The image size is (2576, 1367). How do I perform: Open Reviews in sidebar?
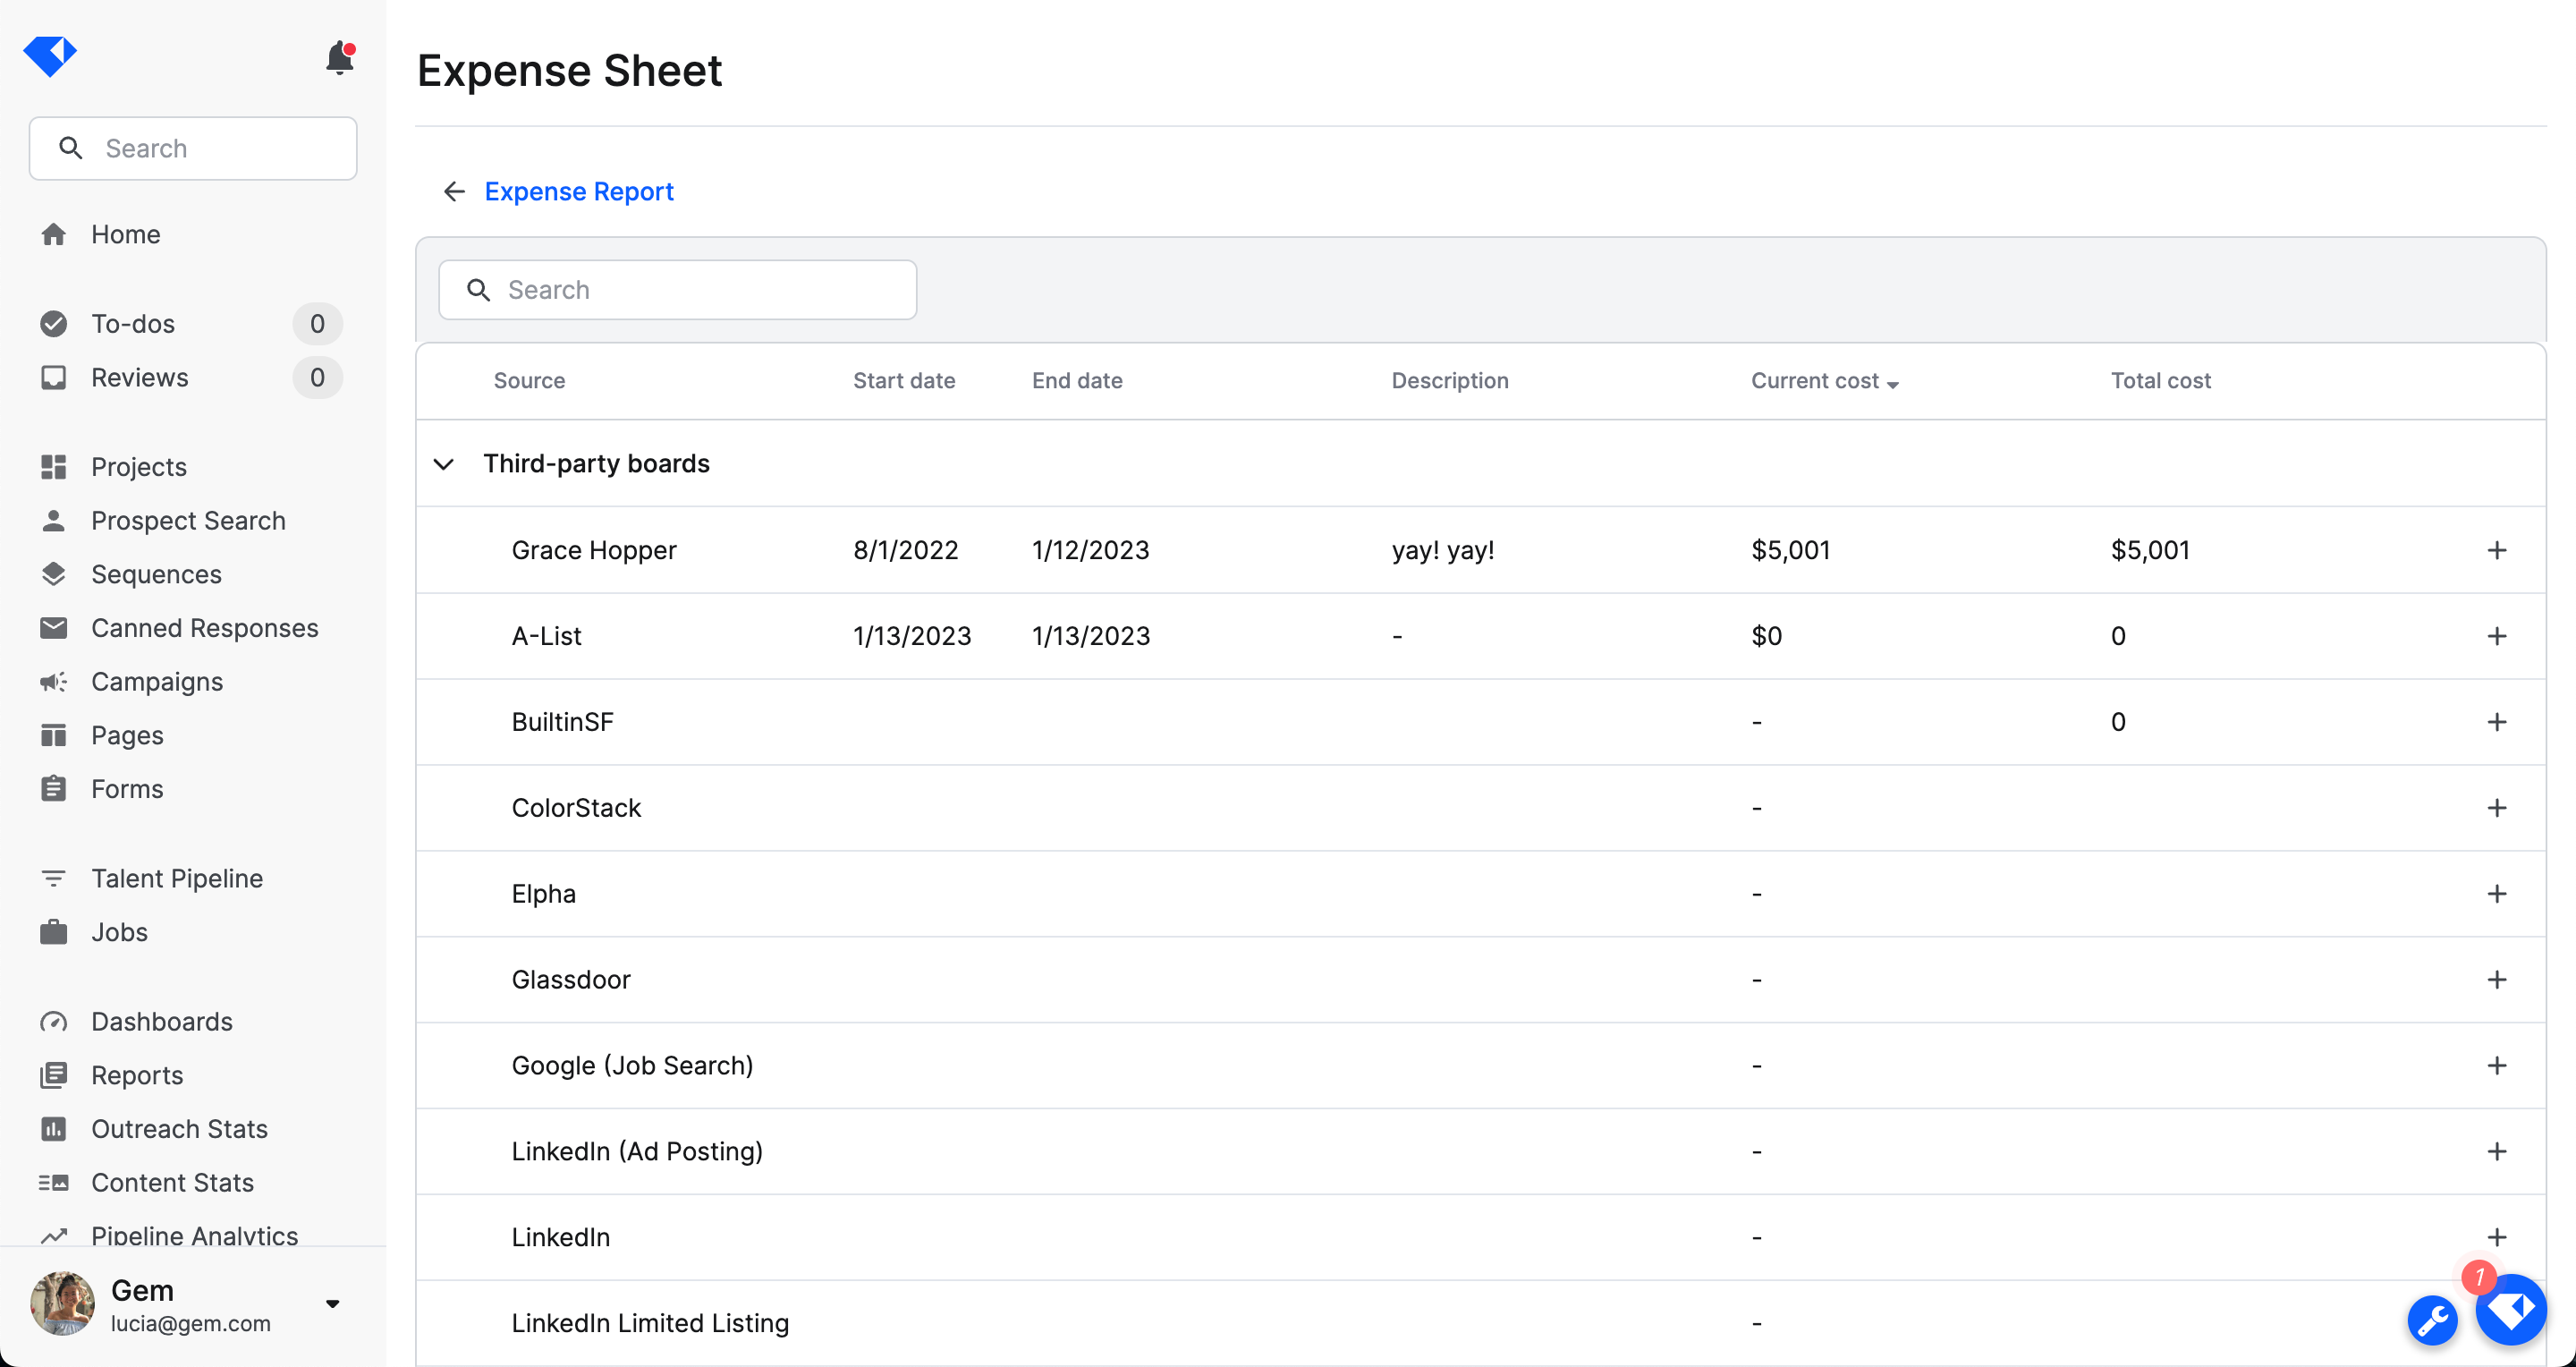click(139, 377)
